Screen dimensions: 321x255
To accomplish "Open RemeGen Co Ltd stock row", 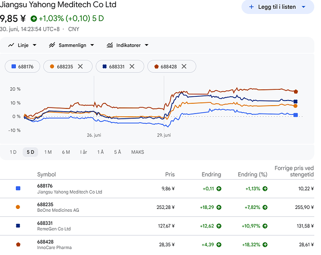I will [x=157, y=226].
